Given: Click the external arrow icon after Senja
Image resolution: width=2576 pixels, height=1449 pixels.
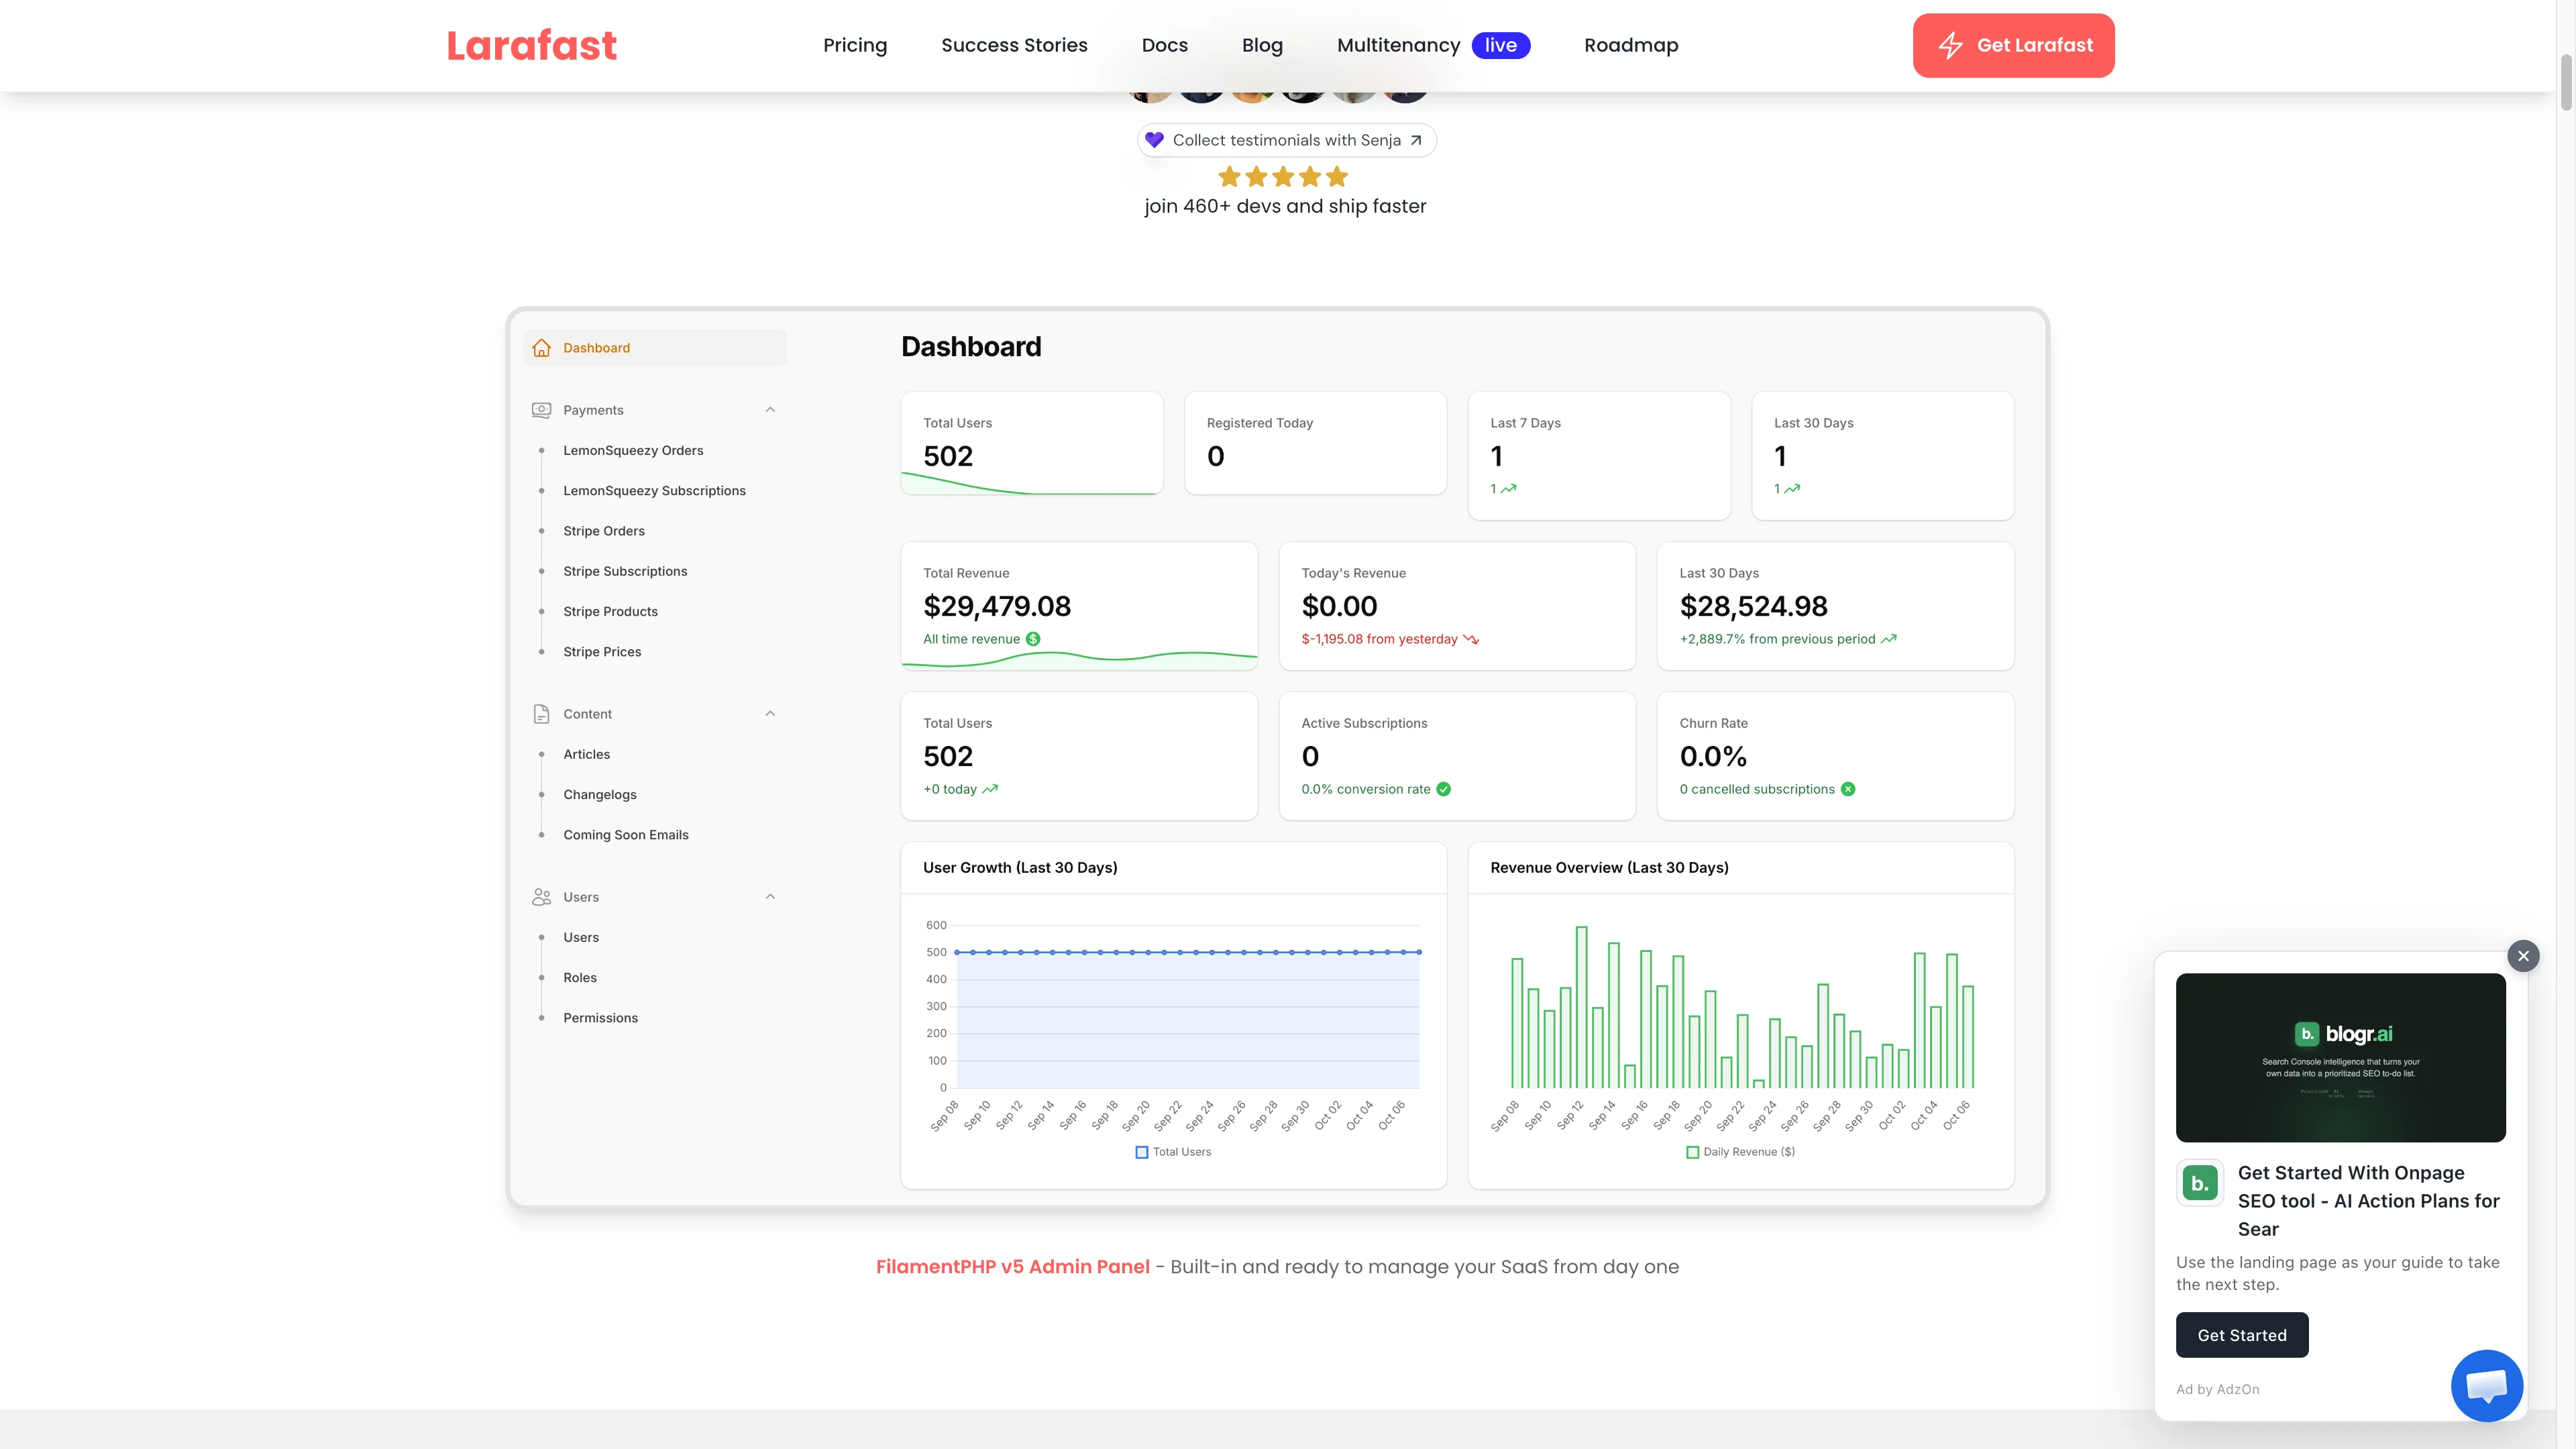Looking at the screenshot, I should tap(1416, 140).
